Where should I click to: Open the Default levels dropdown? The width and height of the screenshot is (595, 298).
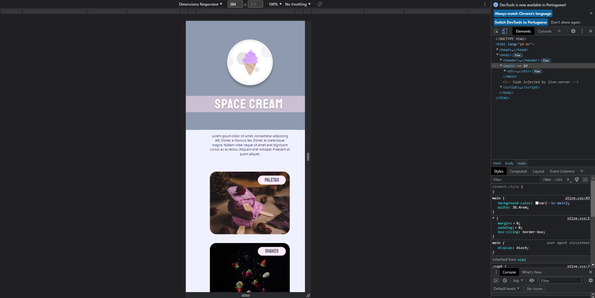[506, 289]
